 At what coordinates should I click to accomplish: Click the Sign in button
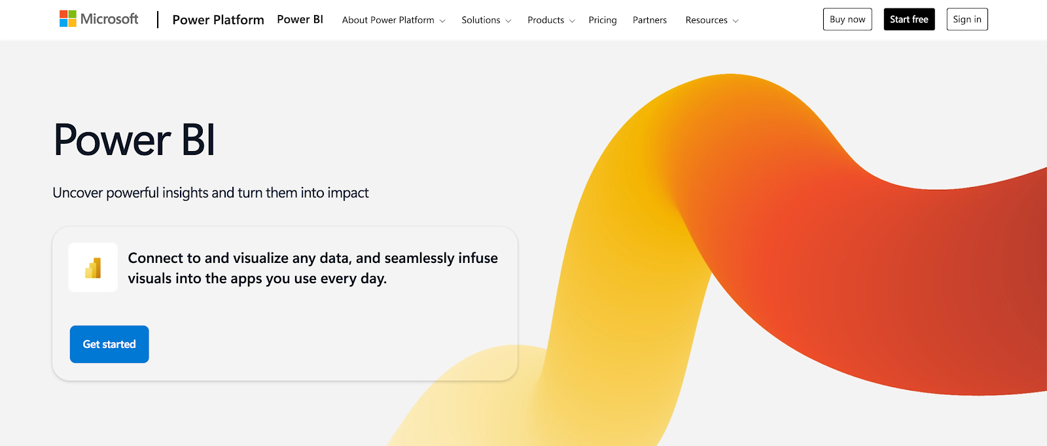tap(967, 20)
